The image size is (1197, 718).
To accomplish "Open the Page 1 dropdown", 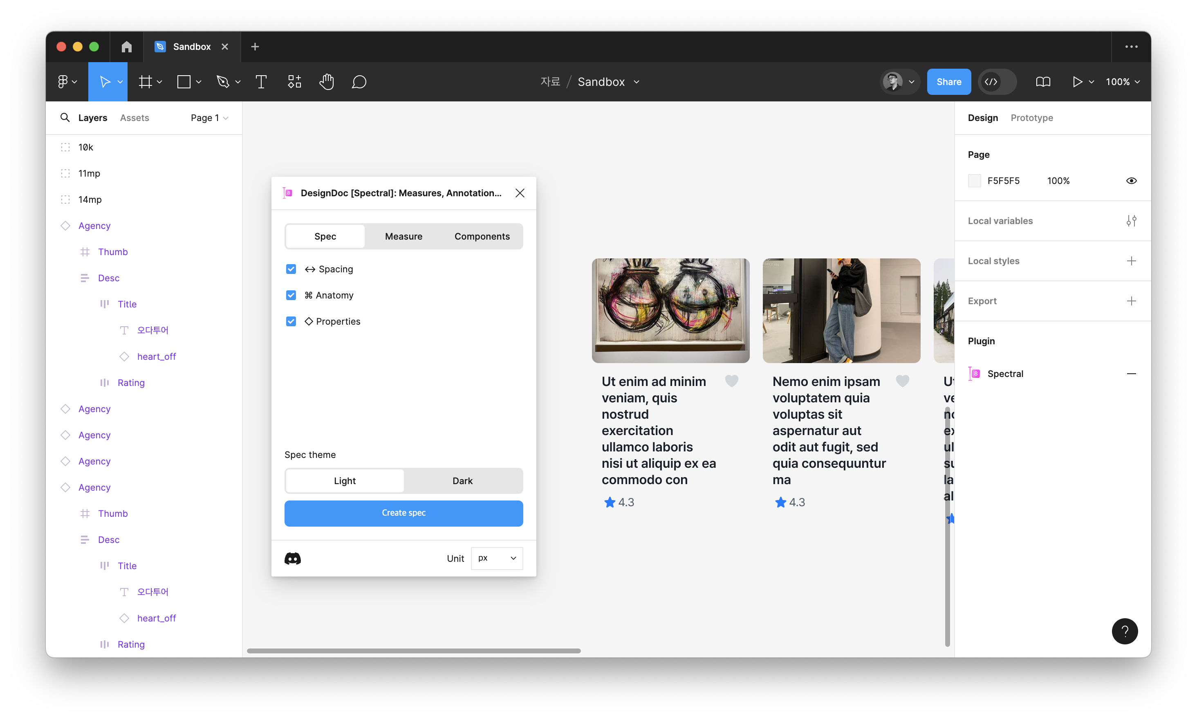I will point(209,118).
